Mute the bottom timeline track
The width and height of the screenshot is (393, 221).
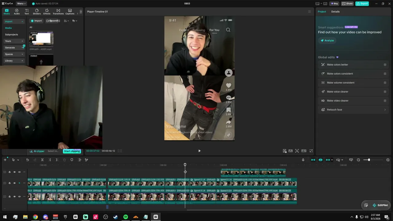[x=19, y=196]
